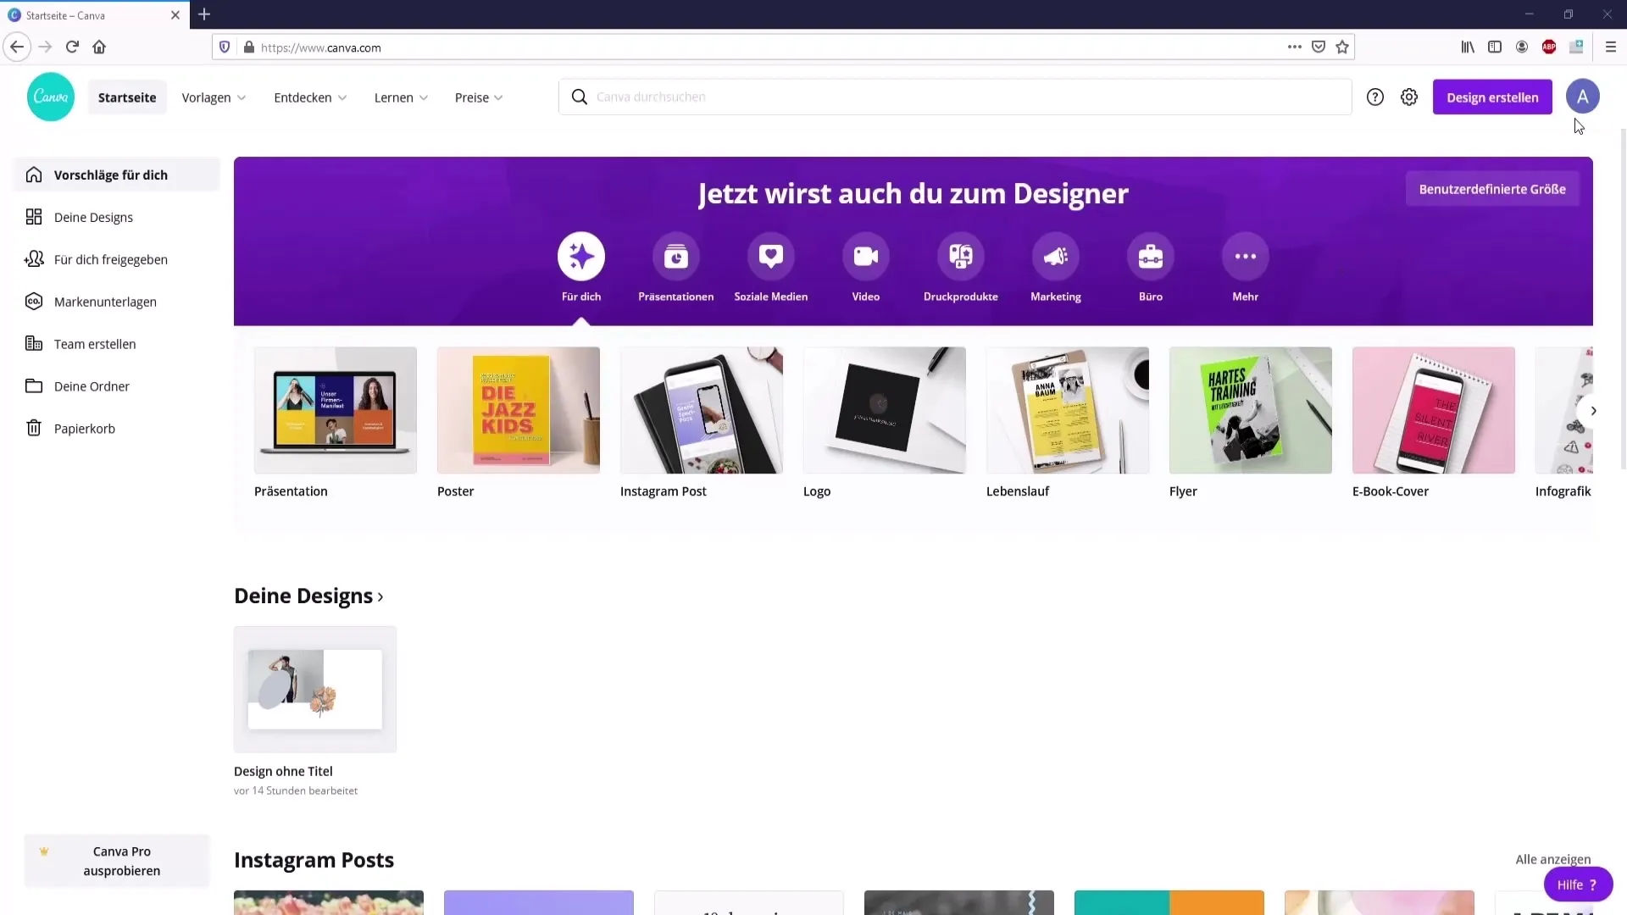1627x915 pixels.
Task: Select the Büro briefcase icon
Action: click(x=1151, y=256)
